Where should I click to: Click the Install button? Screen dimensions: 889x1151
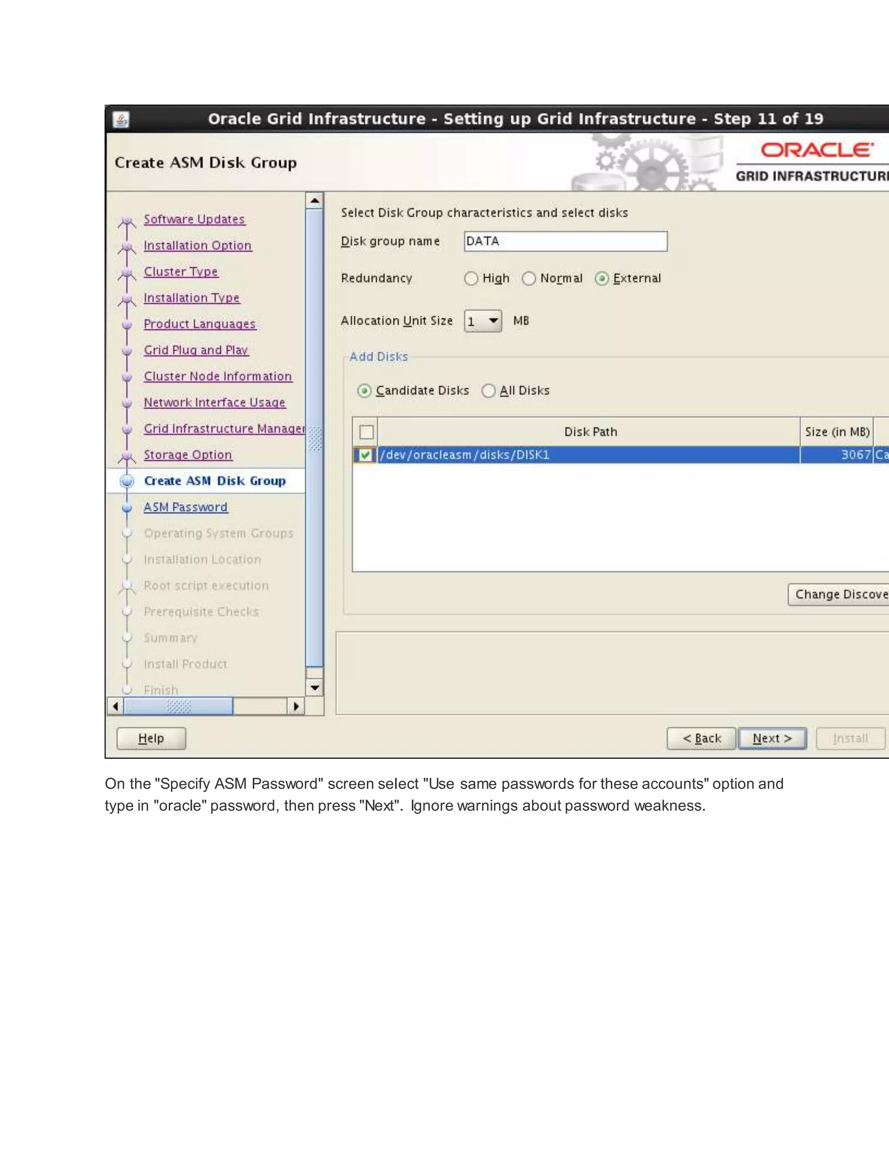pos(850,738)
